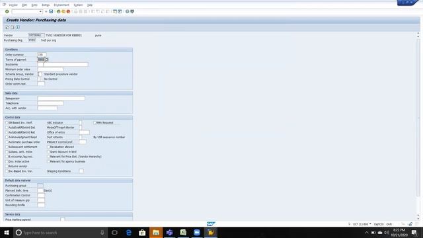The image size is (423, 238).
Task: Open the Edit menu
Action: (x=24, y=5)
